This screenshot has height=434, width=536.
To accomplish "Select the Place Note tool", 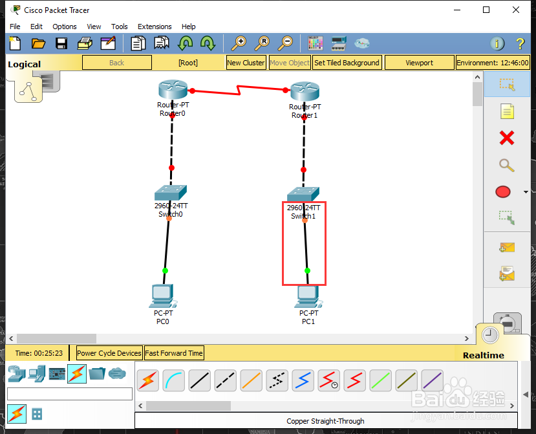I will [507, 111].
